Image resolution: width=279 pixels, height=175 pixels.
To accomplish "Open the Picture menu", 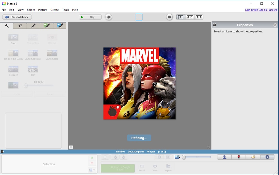I will point(43,10).
